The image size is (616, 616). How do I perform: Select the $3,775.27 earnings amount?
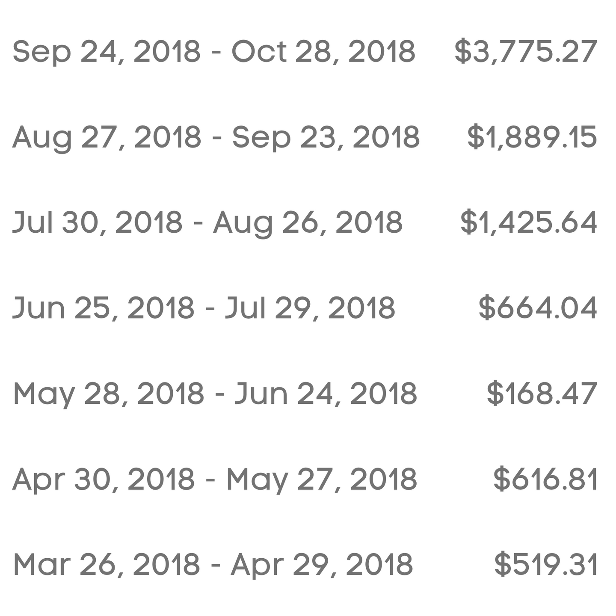pyautogui.click(x=526, y=51)
